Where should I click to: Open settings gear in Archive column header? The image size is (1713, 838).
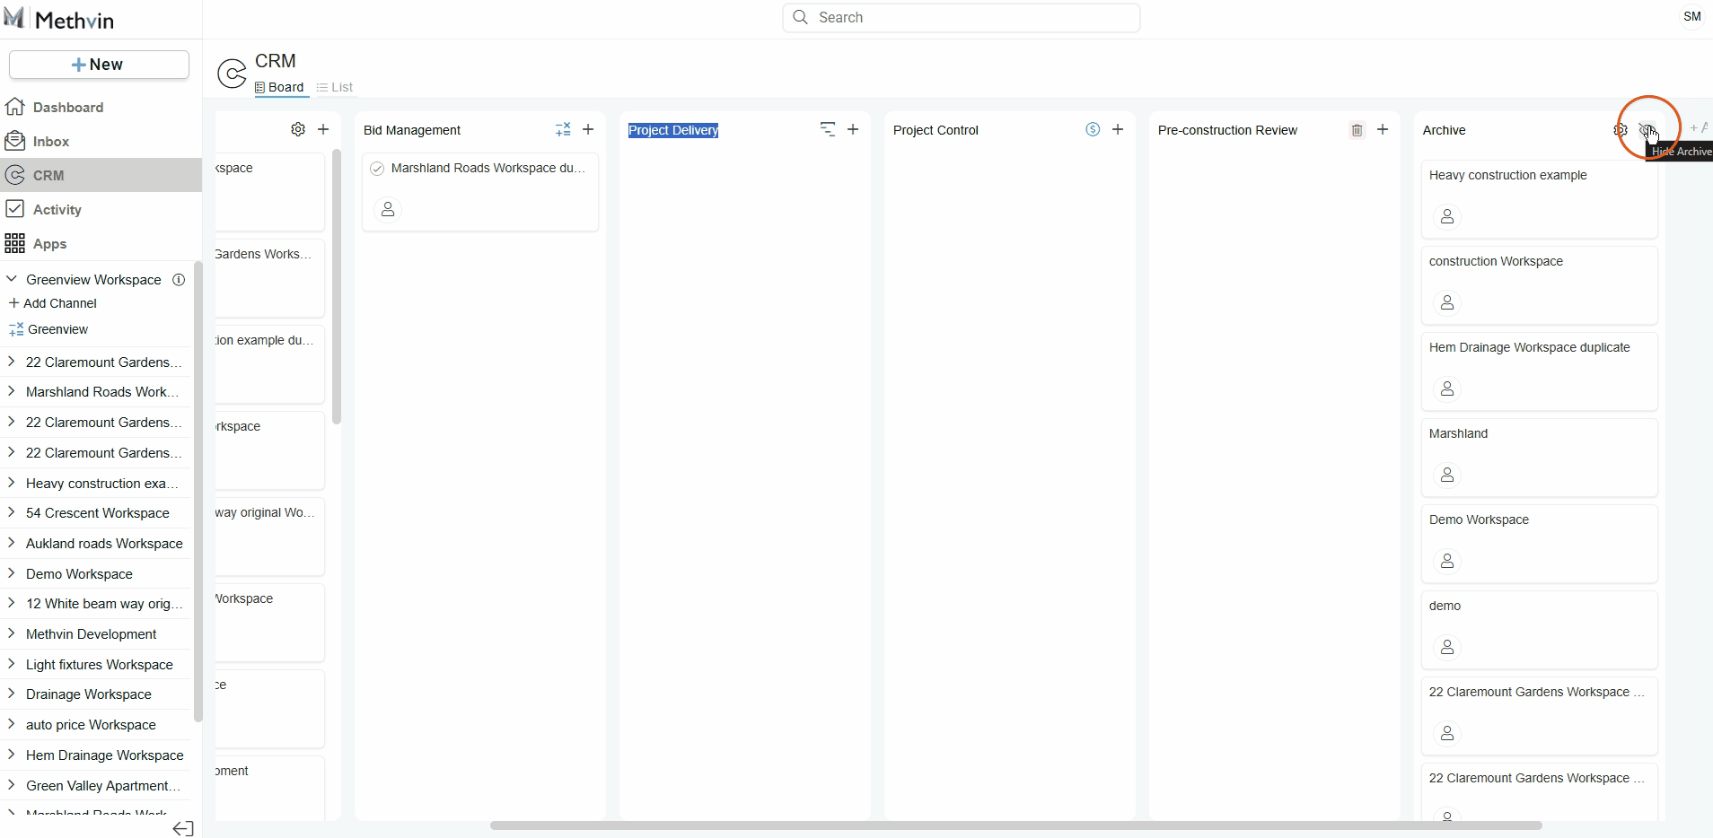coord(1620,130)
